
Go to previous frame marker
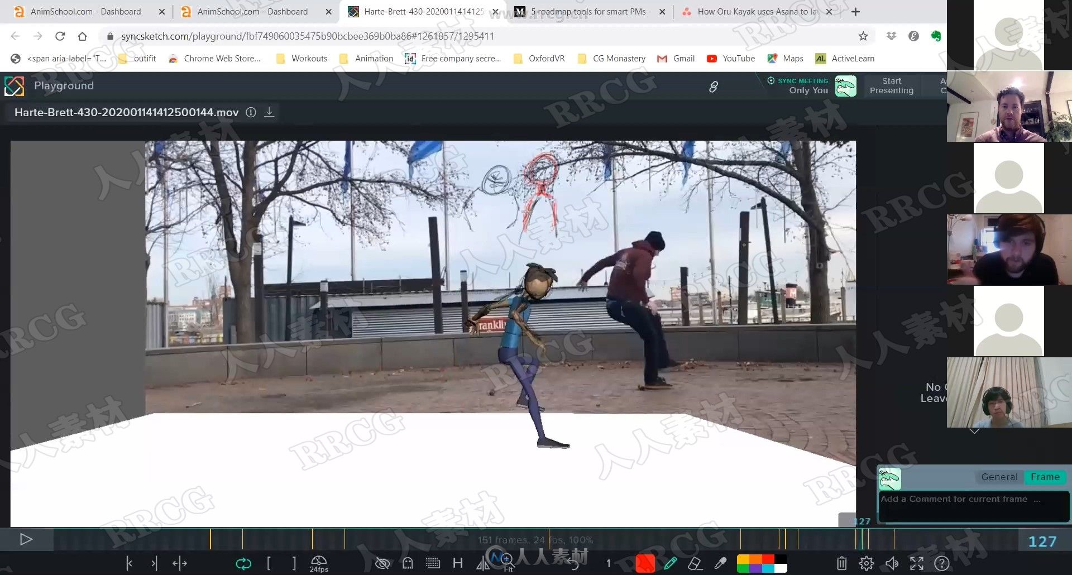[129, 563]
